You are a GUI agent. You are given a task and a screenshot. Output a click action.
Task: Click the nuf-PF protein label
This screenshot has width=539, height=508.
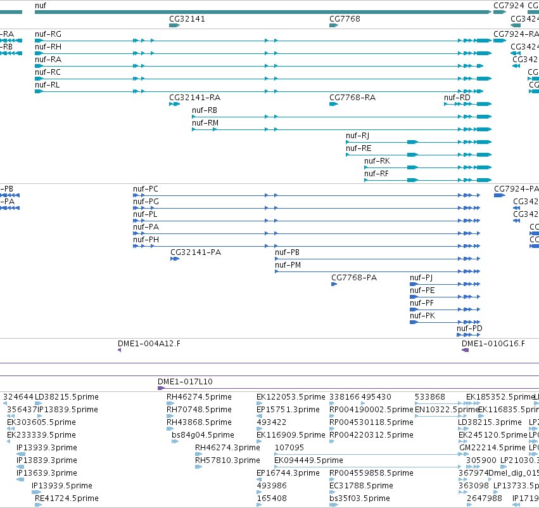pos(422,303)
